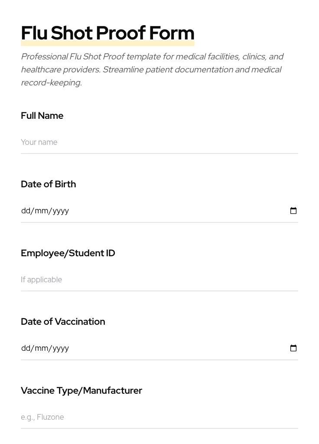Click the Date of Vaccination label
Image resolution: width=319 pixels, height=444 pixels.
coord(63,322)
